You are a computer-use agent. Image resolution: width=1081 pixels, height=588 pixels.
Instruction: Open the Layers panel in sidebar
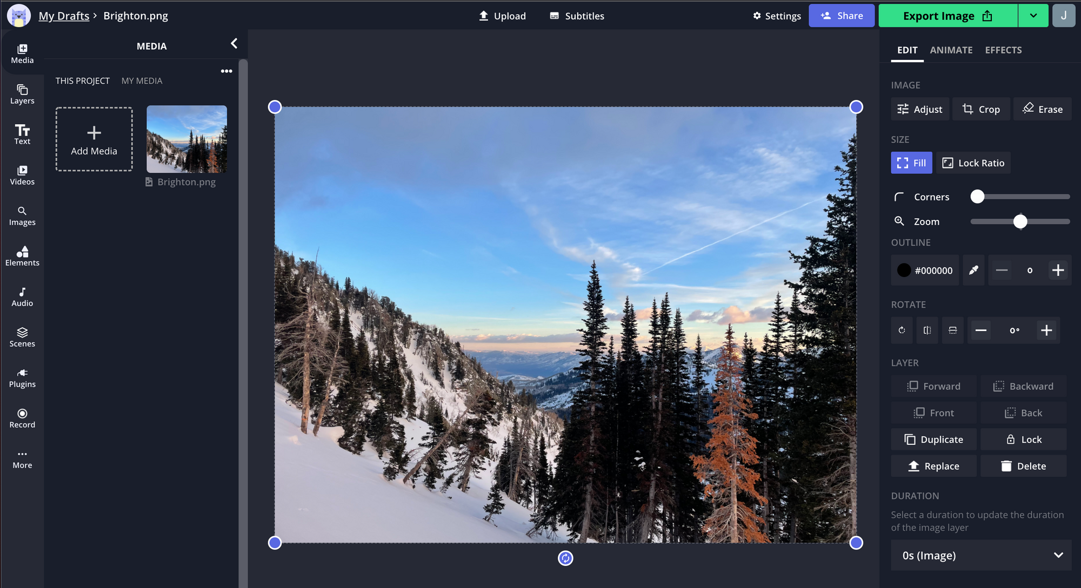pyautogui.click(x=22, y=94)
